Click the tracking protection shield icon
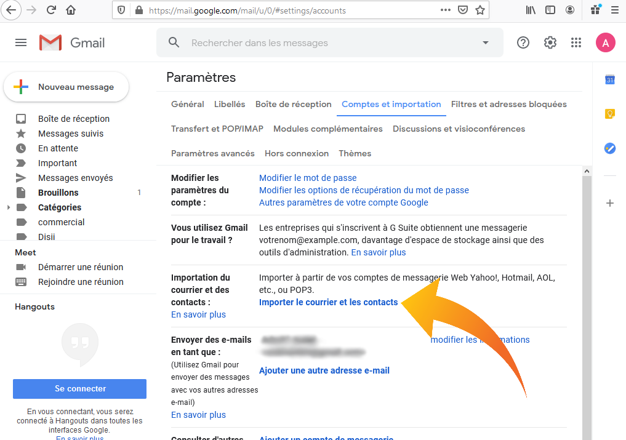626x440 pixels. pos(121,10)
